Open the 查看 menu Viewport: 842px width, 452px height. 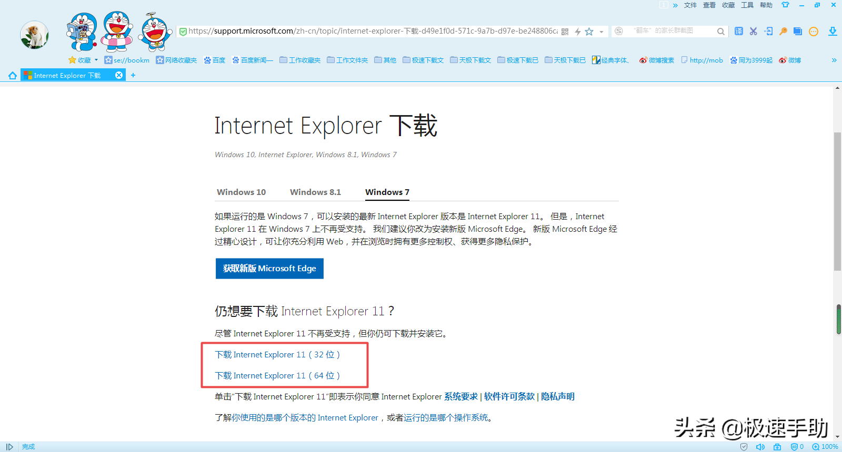[709, 5]
